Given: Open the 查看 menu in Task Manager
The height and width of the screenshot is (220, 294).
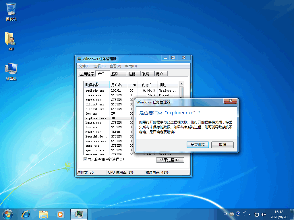Looking at the screenshot, I should (115, 66).
